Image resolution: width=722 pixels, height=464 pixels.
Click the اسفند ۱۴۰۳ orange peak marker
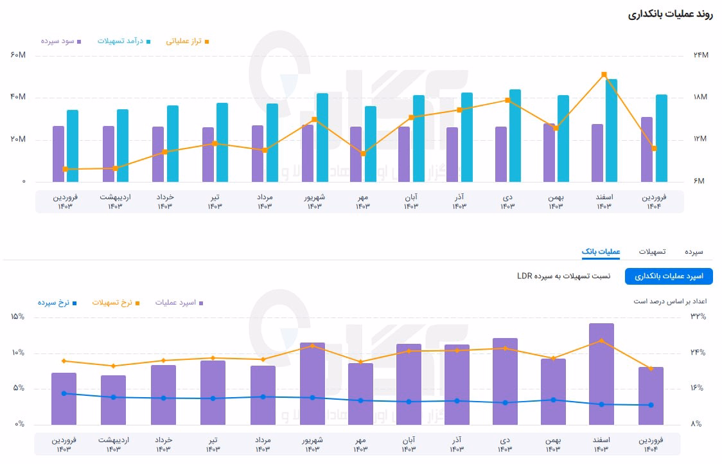(x=604, y=75)
